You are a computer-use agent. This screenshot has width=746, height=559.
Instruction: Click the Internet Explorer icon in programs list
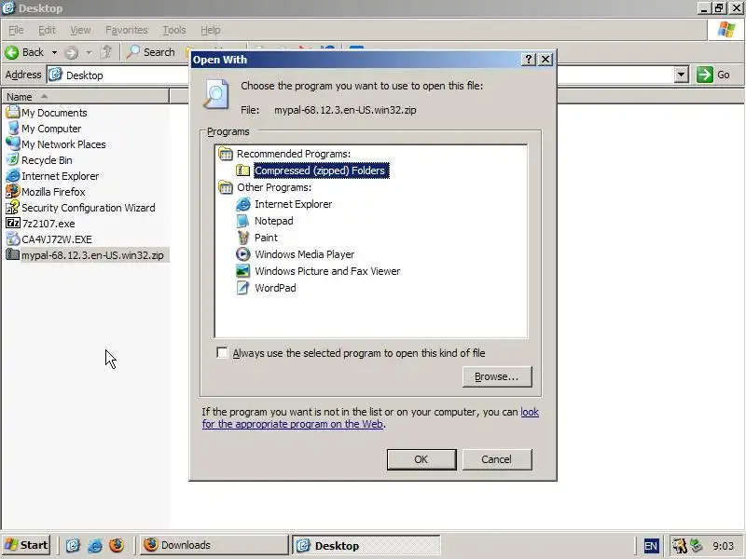tap(243, 204)
